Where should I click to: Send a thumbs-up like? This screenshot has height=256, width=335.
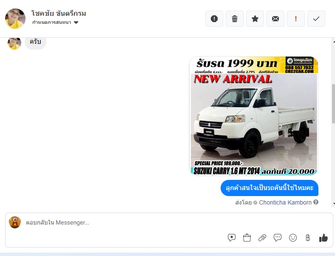tap(323, 238)
